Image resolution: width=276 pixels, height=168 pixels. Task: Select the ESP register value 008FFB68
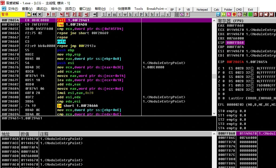tap(235, 42)
